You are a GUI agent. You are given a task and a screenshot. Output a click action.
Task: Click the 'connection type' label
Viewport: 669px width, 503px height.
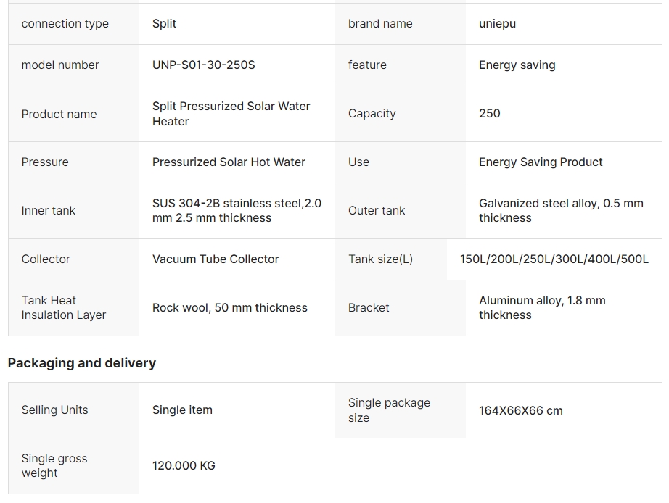(x=65, y=24)
